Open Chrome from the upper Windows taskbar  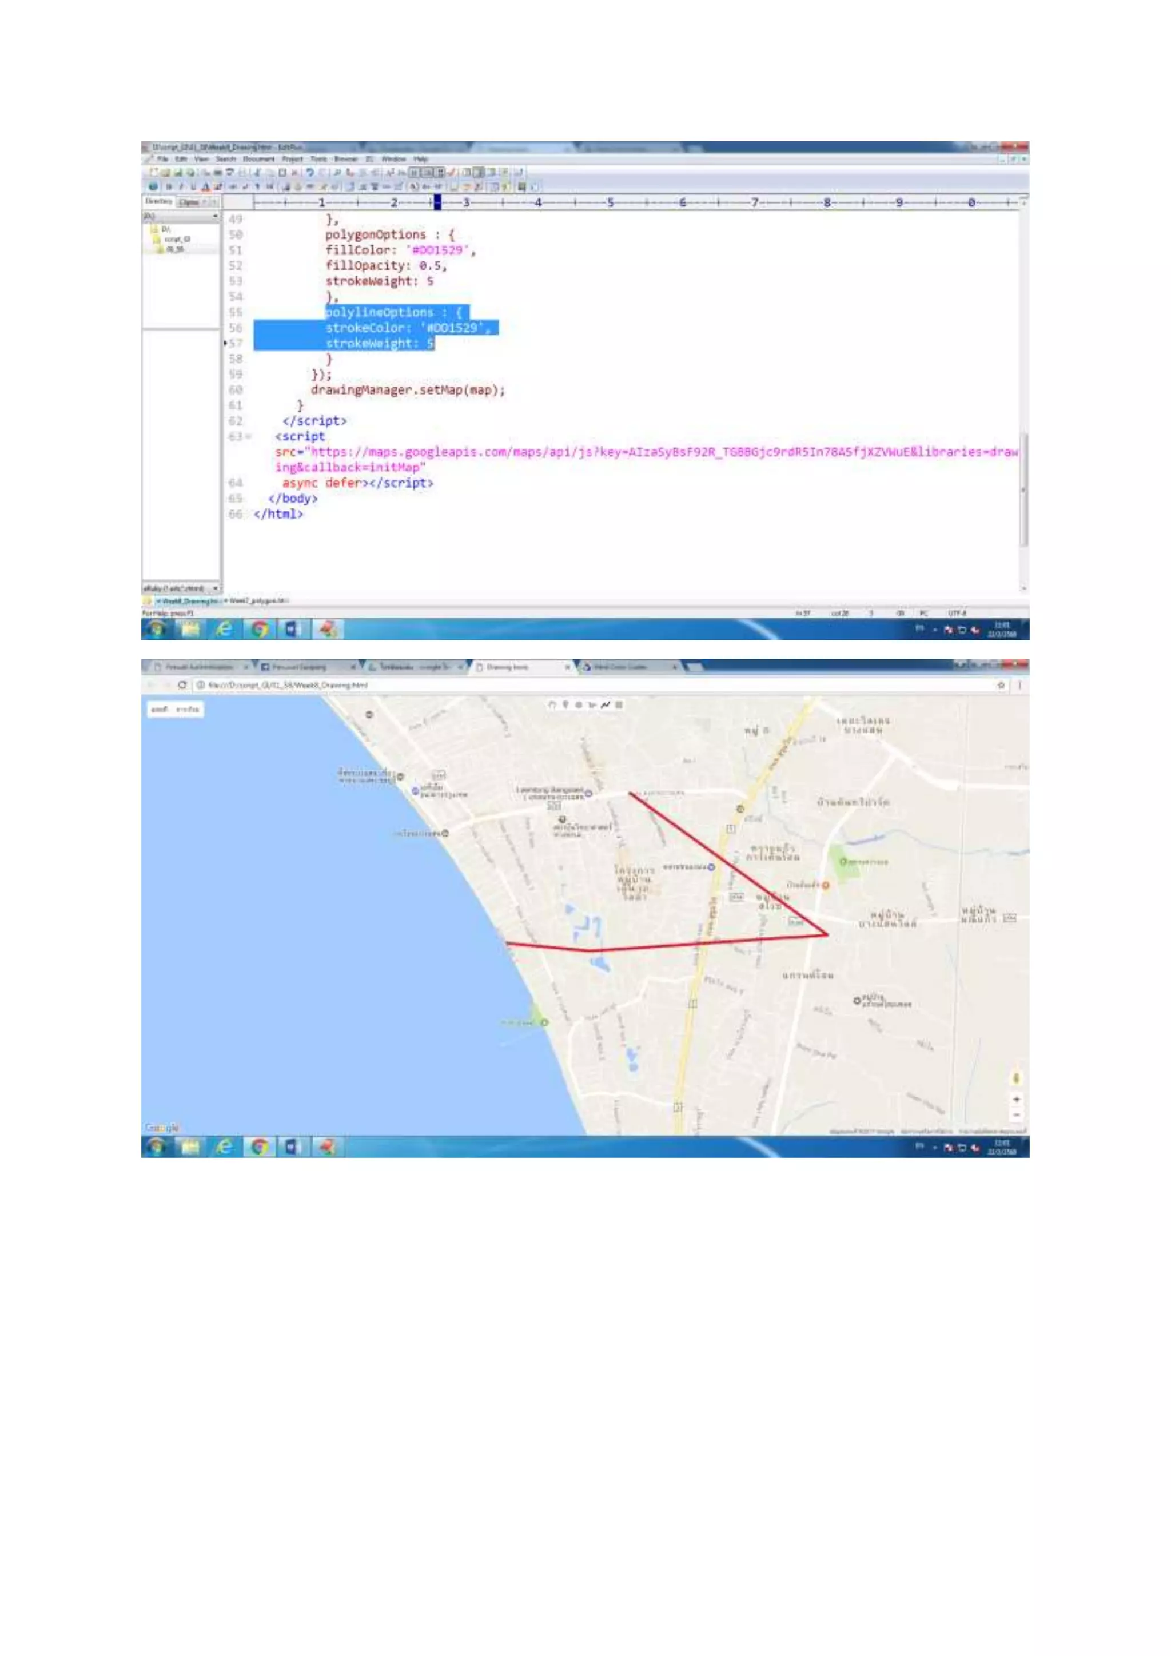click(259, 629)
